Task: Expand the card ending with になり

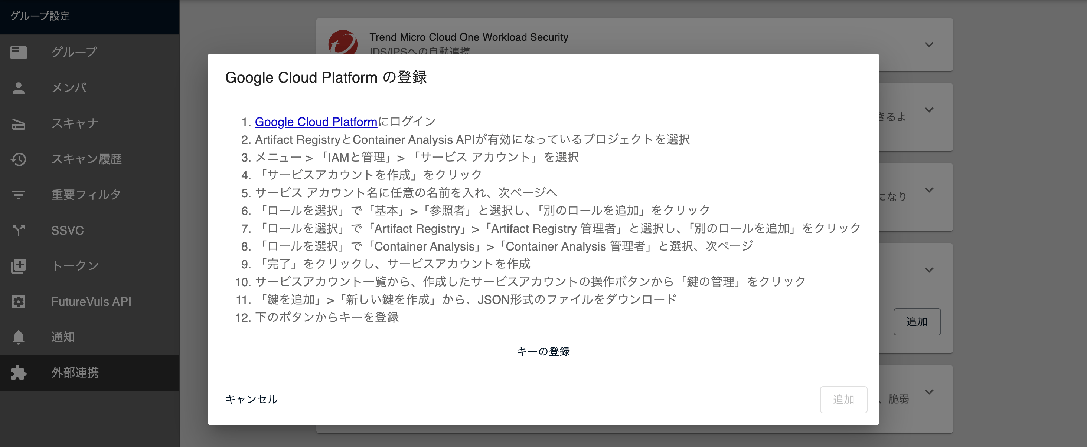Action: (929, 190)
